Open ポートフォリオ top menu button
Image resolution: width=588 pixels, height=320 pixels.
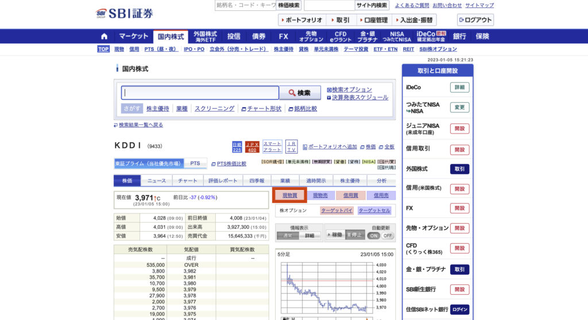(302, 20)
